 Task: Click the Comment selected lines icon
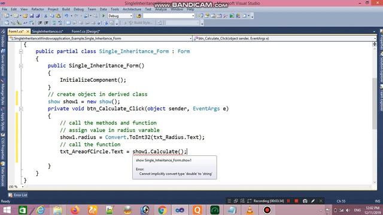point(54,23)
